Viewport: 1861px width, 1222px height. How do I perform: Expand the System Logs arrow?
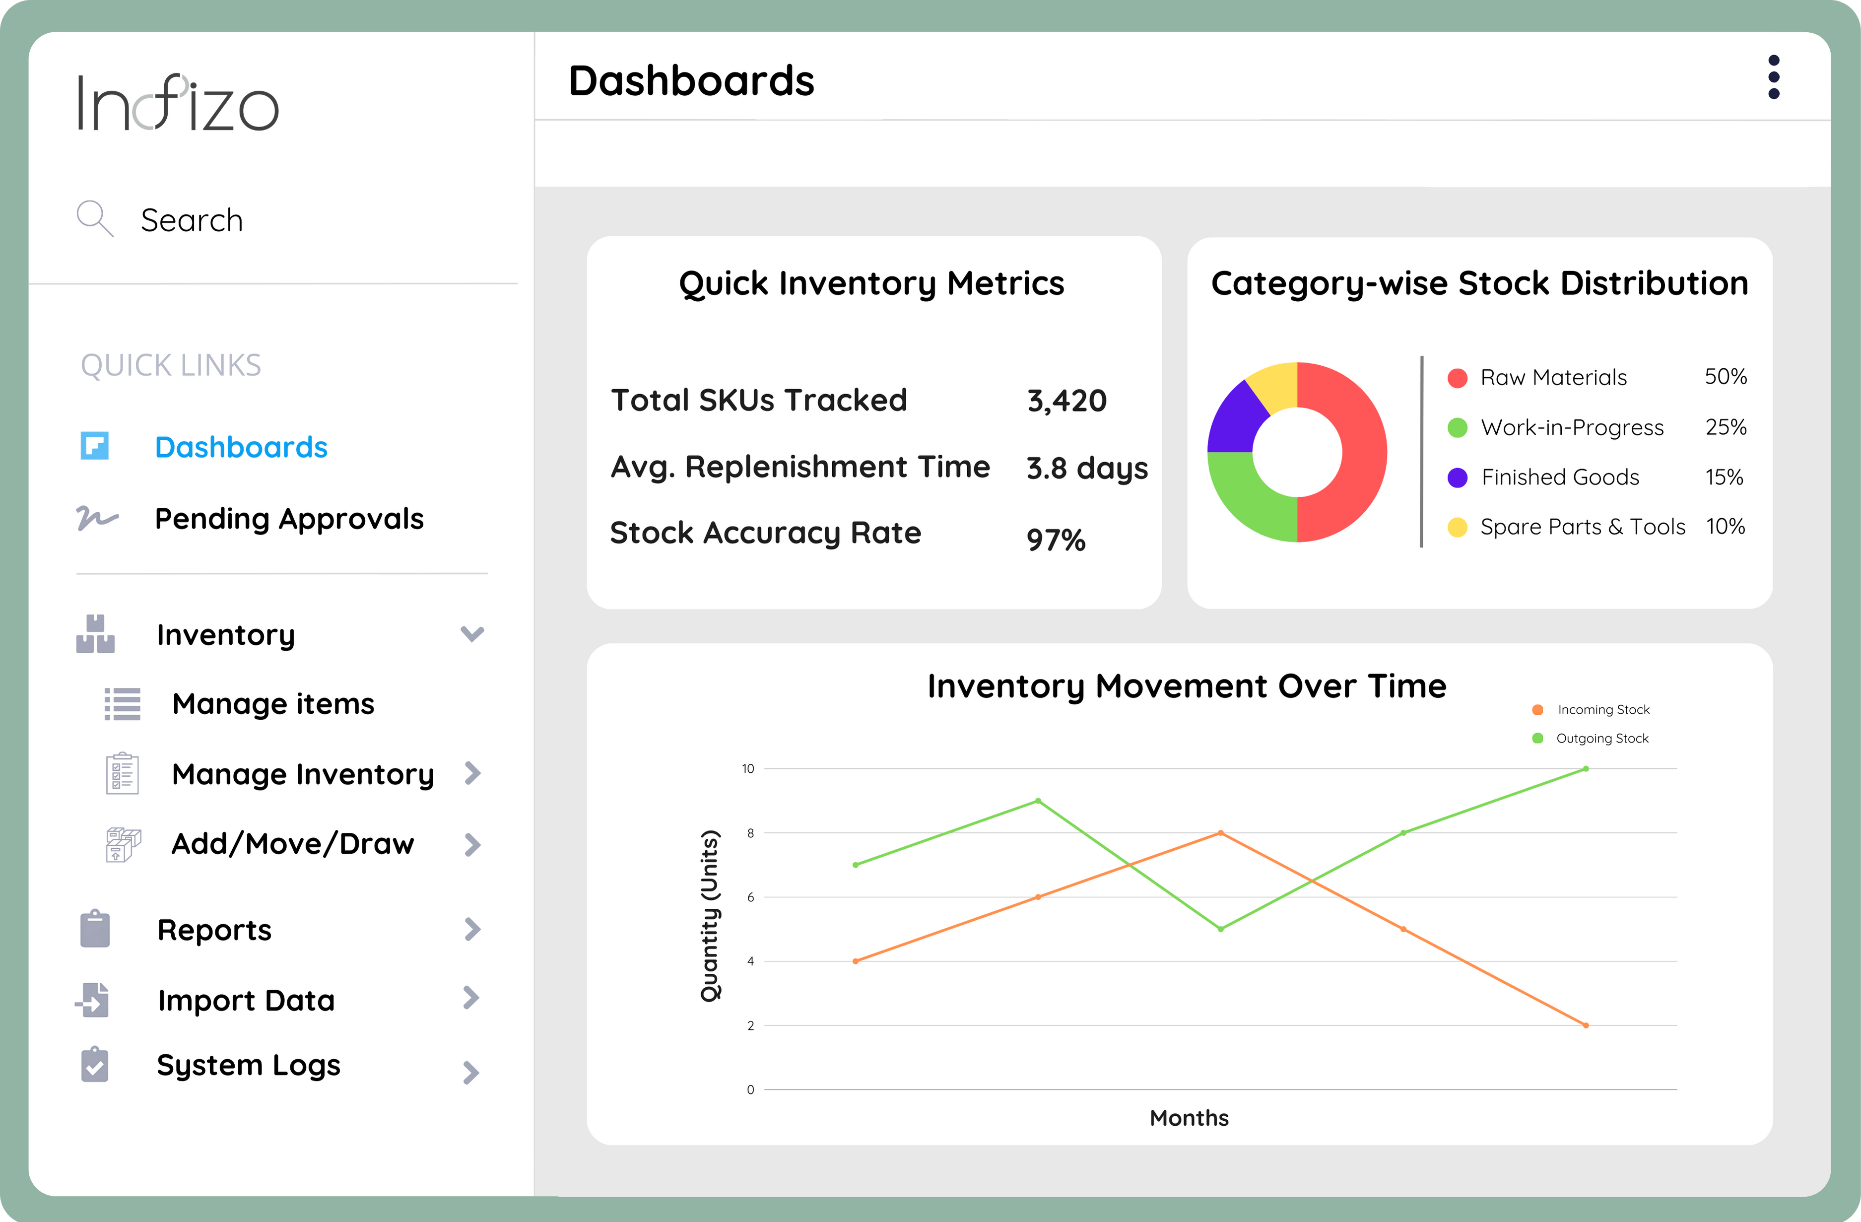pyautogui.click(x=470, y=1072)
